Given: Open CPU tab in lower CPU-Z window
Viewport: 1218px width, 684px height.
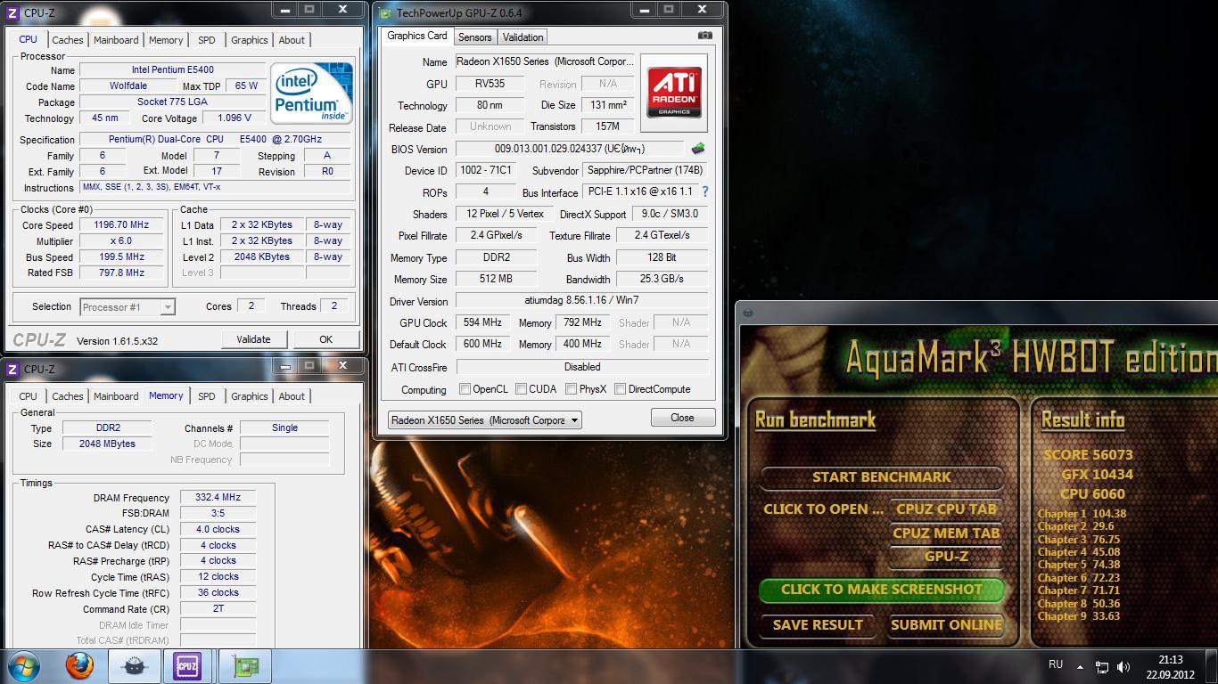Looking at the screenshot, I should tap(28, 396).
